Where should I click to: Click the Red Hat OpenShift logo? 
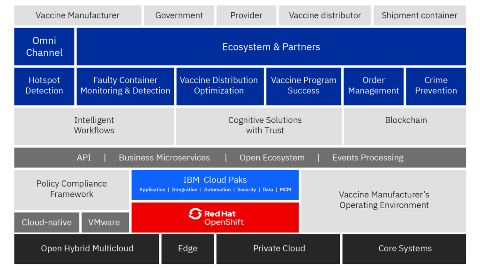(215, 217)
